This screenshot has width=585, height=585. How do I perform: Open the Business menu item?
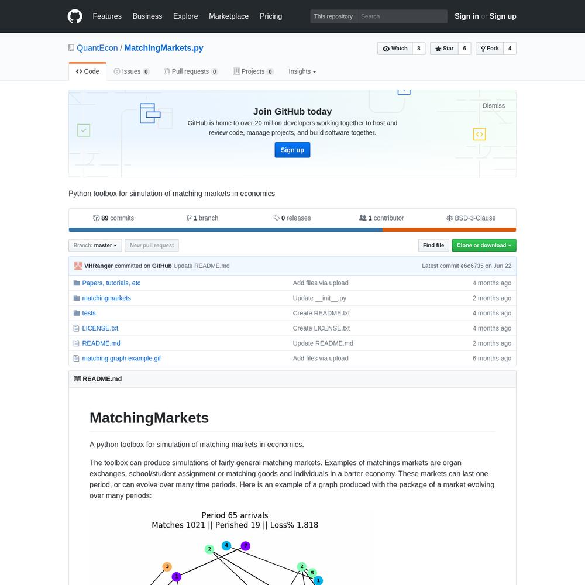[147, 16]
